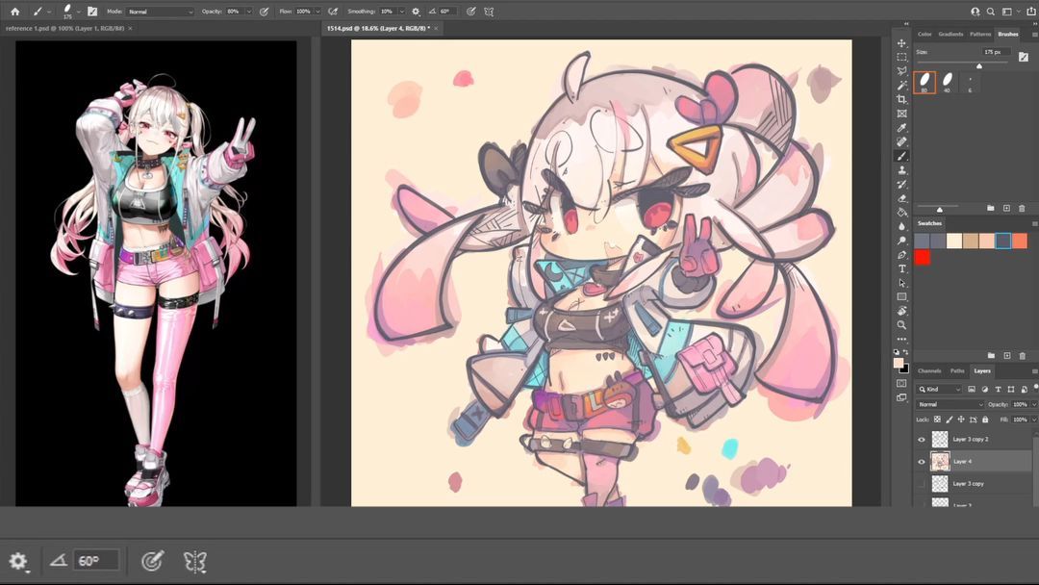The width and height of the screenshot is (1039, 585).
Task: Open the layer Opacity dropdown arrow
Action: point(1033,404)
